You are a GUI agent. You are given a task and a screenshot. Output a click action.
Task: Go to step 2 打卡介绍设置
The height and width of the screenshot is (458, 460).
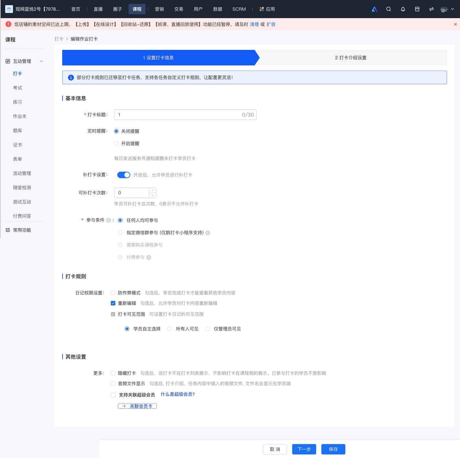coord(351,58)
